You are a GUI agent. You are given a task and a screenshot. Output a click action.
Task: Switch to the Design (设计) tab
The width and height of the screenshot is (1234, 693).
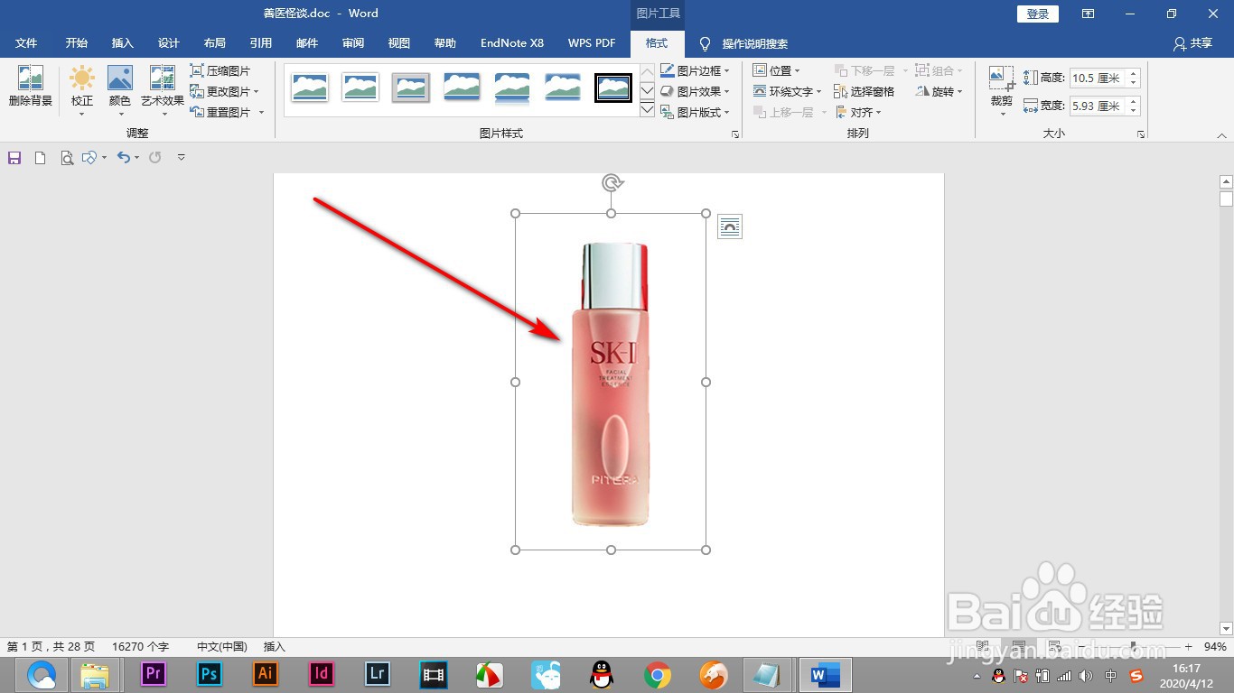[x=168, y=43]
